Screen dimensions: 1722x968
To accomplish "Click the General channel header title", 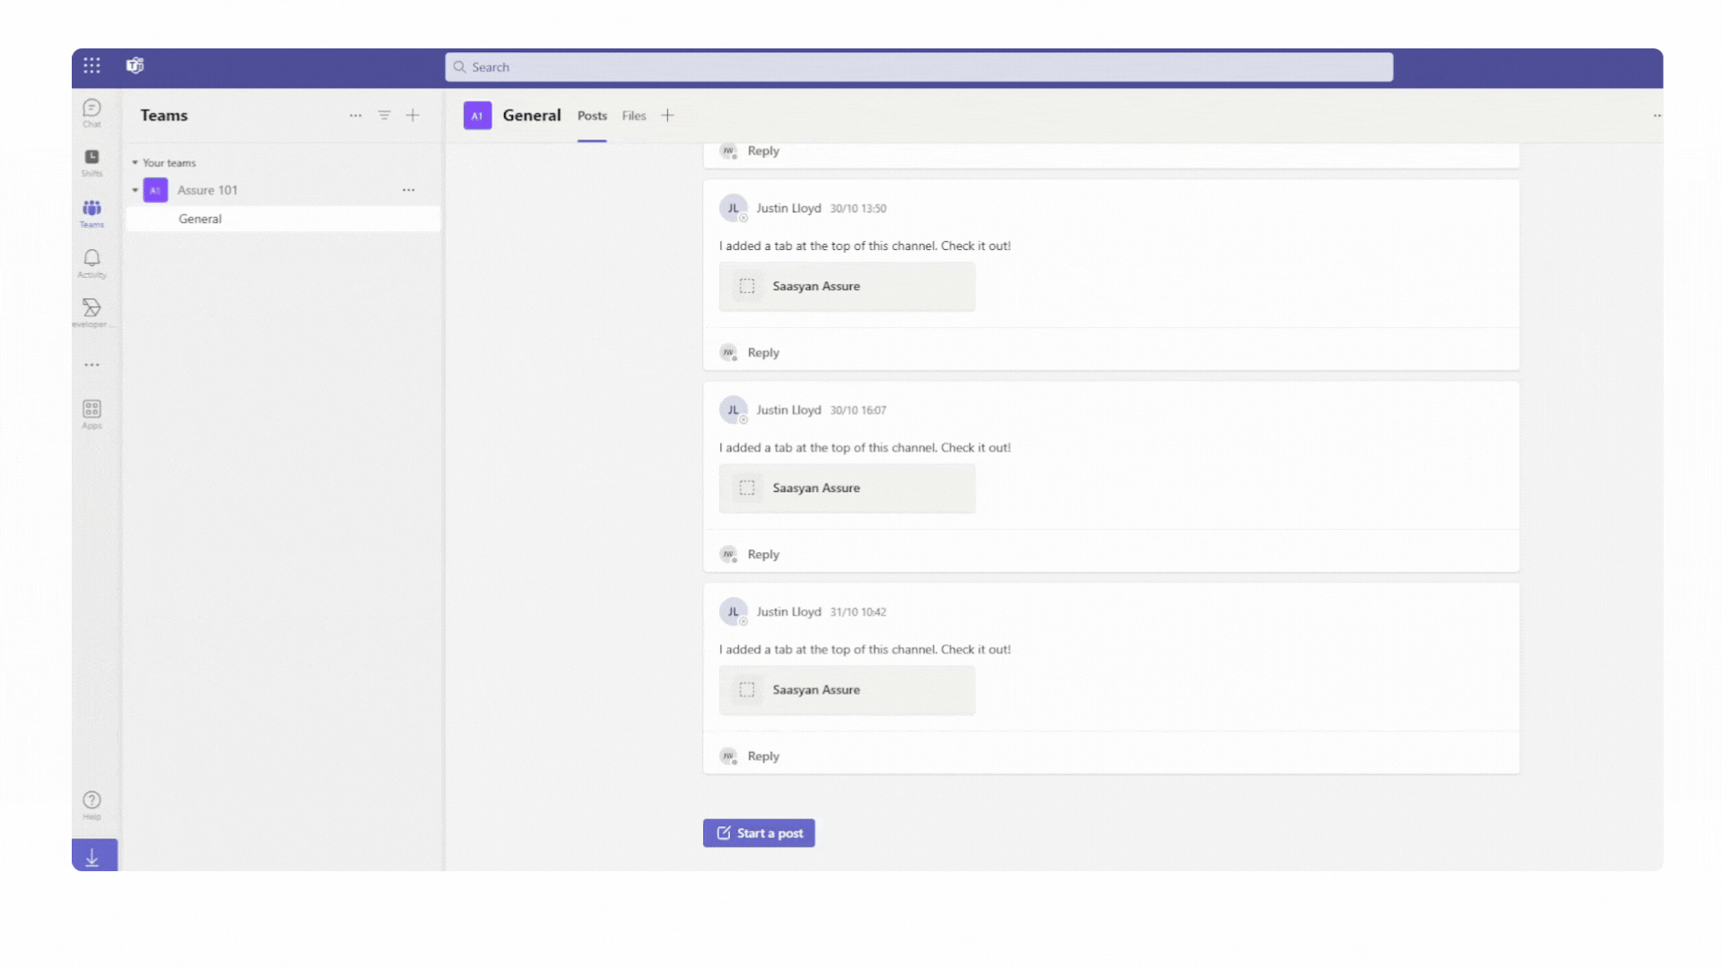I will (532, 116).
